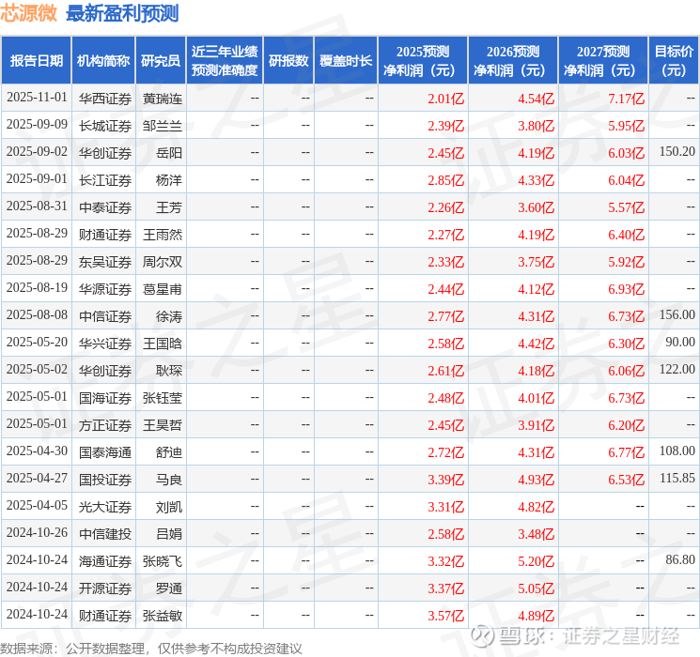Click the 6.40亿 forecast value

(626, 235)
